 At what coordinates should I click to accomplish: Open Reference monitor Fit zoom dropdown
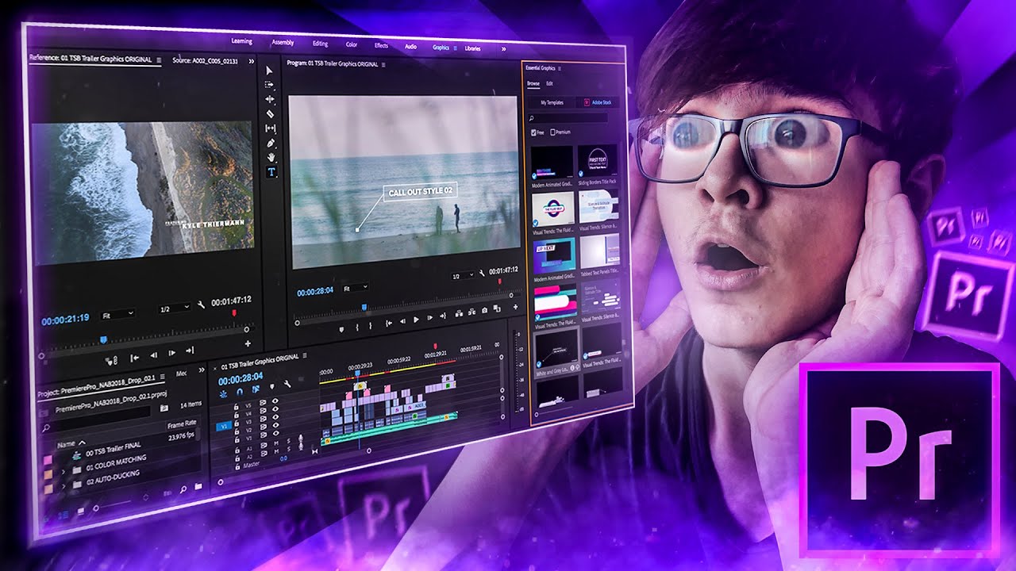[117, 314]
